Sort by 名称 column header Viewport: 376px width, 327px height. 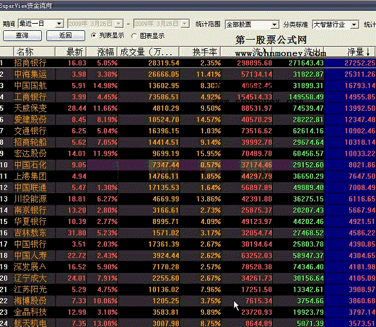click(x=34, y=52)
